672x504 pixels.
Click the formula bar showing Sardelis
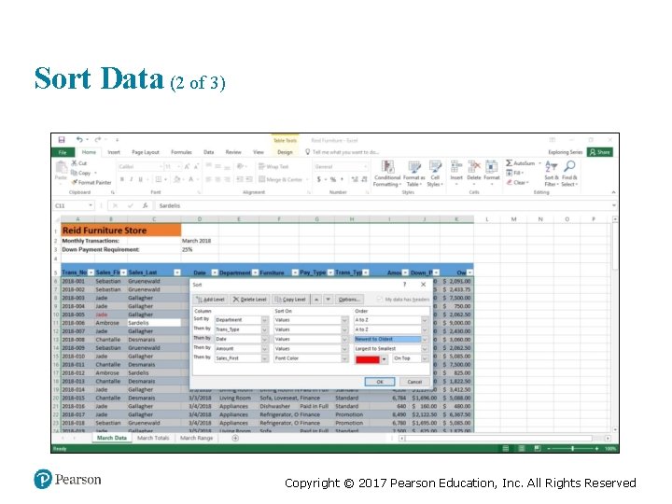click(384, 205)
